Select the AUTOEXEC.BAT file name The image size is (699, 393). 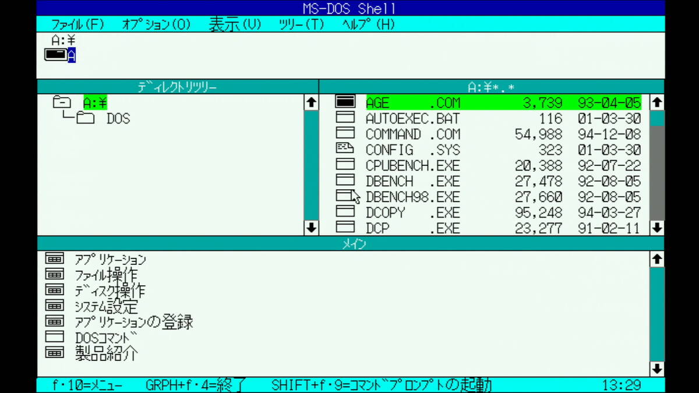[x=413, y=118]
